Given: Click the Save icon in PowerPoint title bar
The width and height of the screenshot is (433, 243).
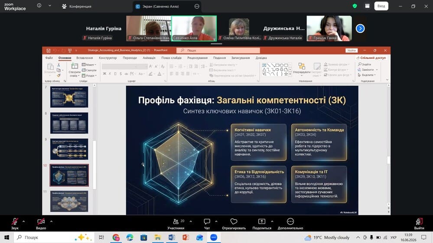Looking at the screenshot, I should (48, 51).
